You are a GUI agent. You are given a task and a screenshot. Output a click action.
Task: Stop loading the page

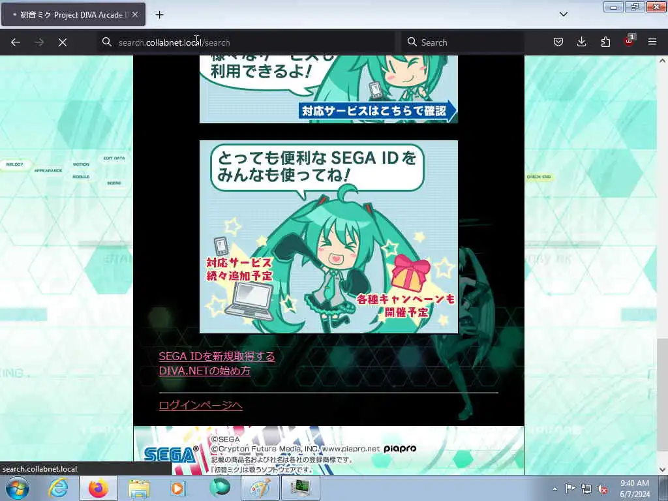63,42
